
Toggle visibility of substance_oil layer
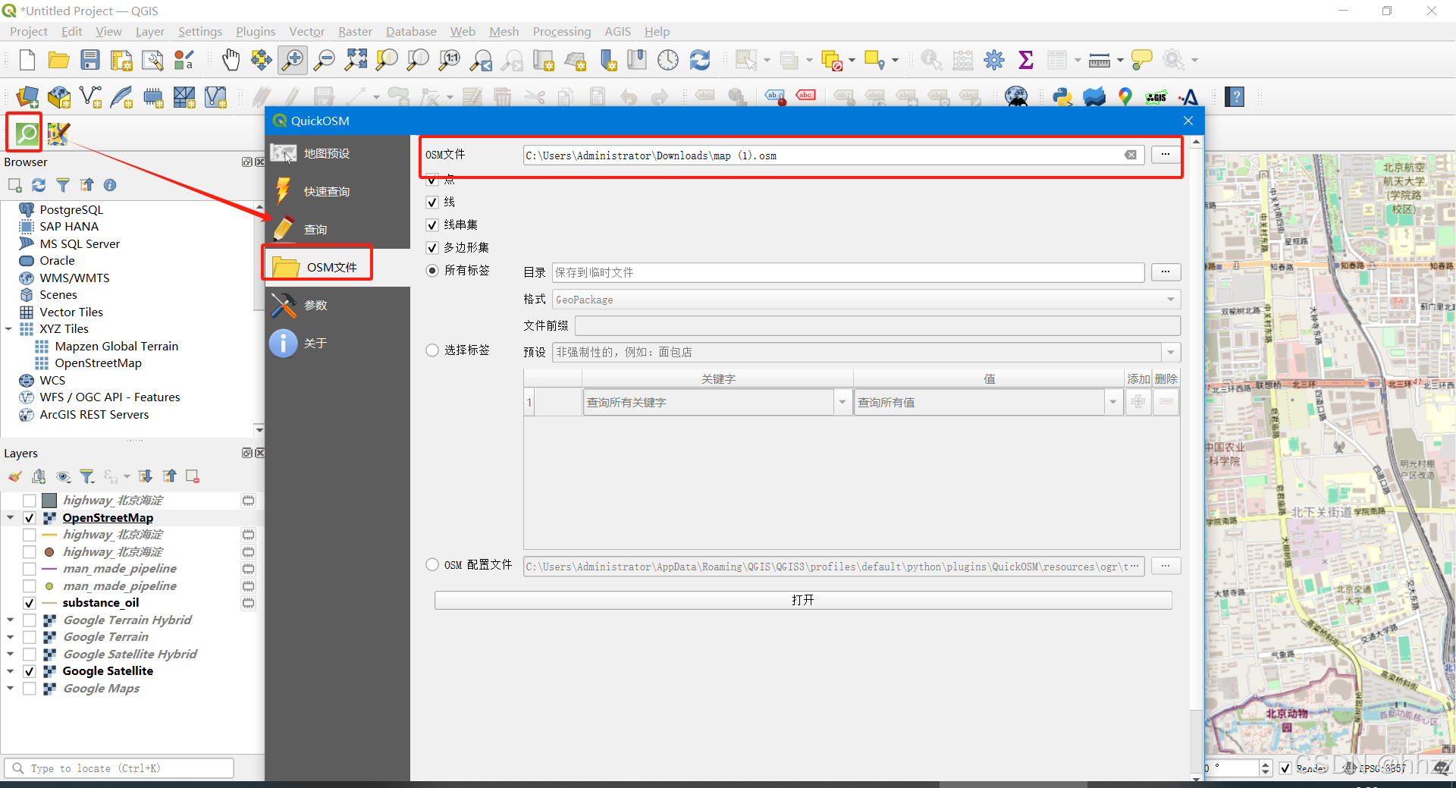coord(30,604)
